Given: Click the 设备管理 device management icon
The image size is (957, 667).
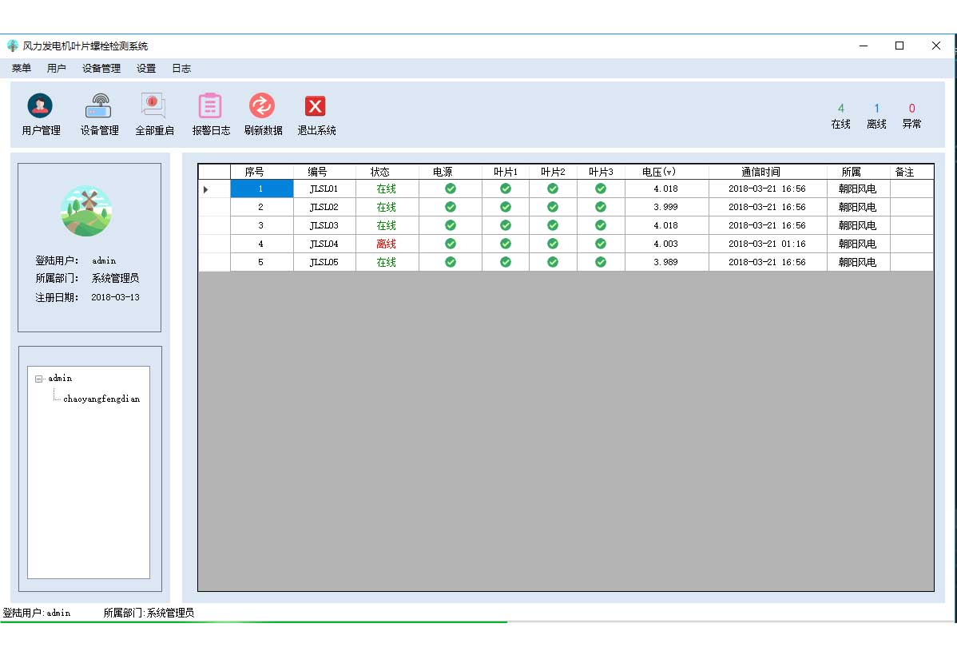Looking at the screenshot, I should (99, 106).
